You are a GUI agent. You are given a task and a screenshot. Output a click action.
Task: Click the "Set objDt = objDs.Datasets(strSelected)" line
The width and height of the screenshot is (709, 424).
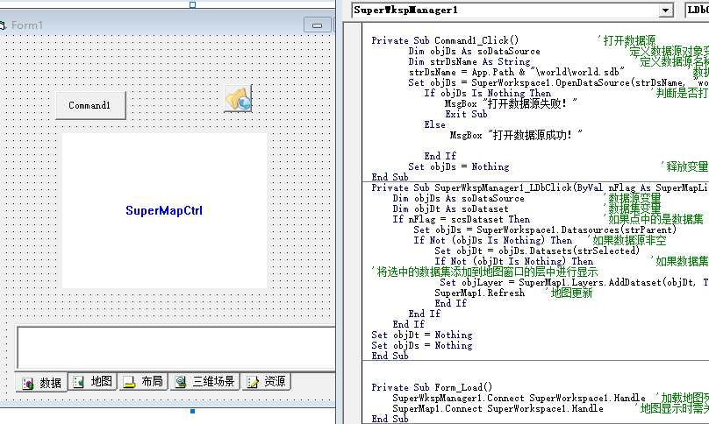537,251
